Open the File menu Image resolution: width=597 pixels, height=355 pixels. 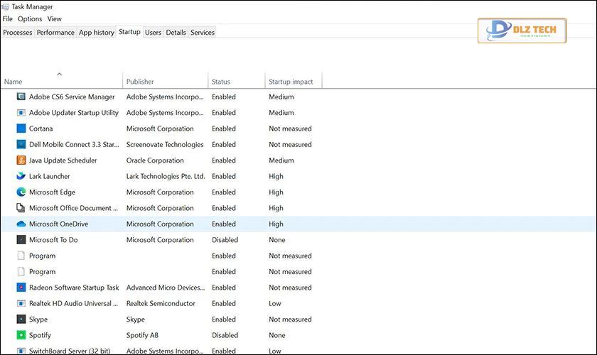point(7,18)
